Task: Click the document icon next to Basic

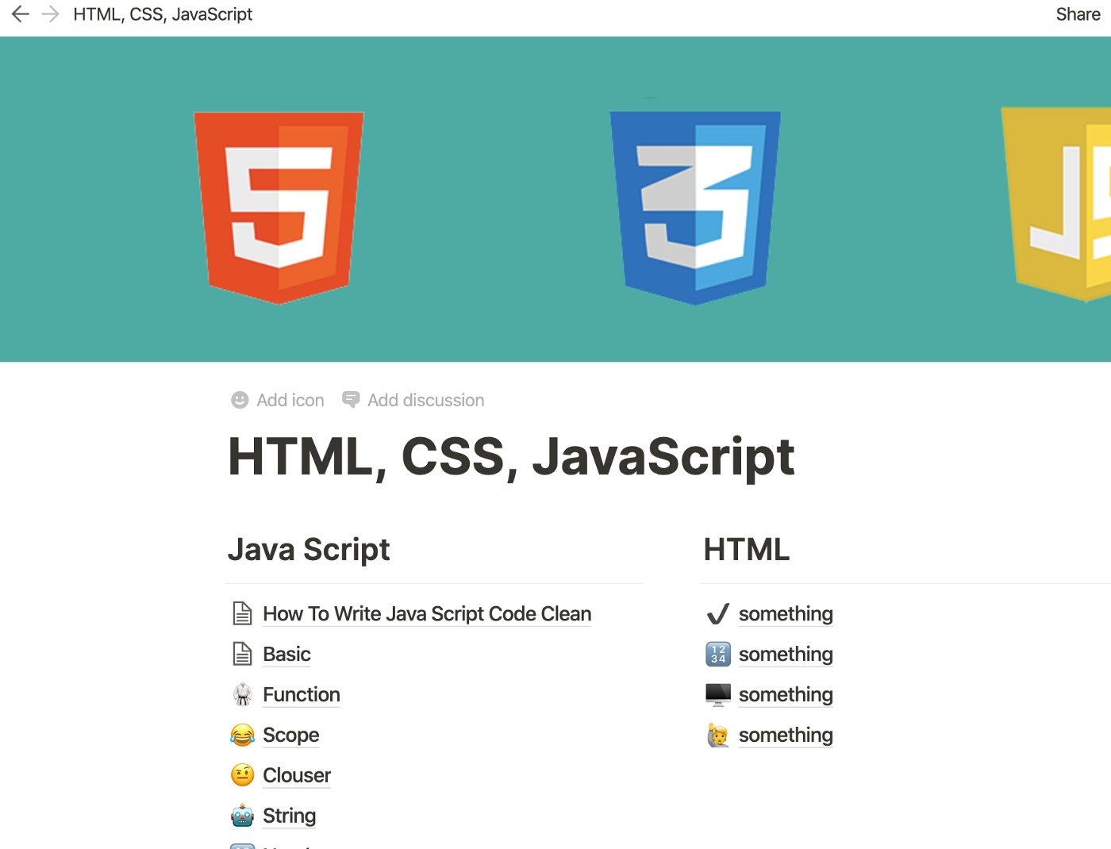Action: click(x=242, y=654)
